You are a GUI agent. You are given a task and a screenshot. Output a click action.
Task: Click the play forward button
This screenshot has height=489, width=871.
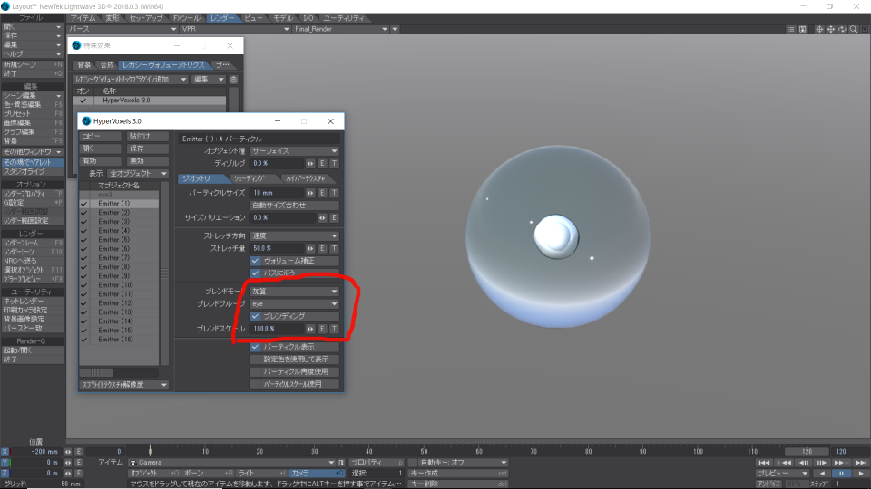pyautogui.click(x=860, y=474)
